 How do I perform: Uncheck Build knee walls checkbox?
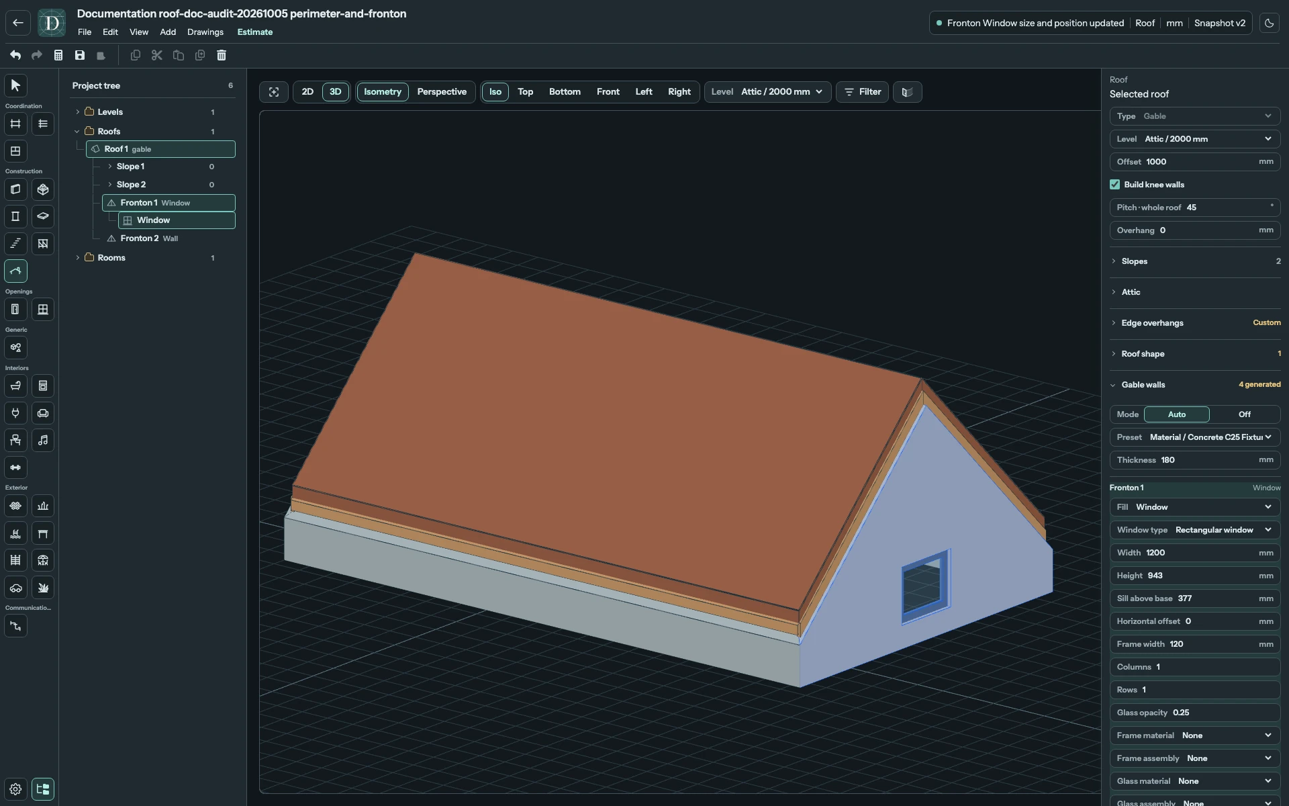1115,185
